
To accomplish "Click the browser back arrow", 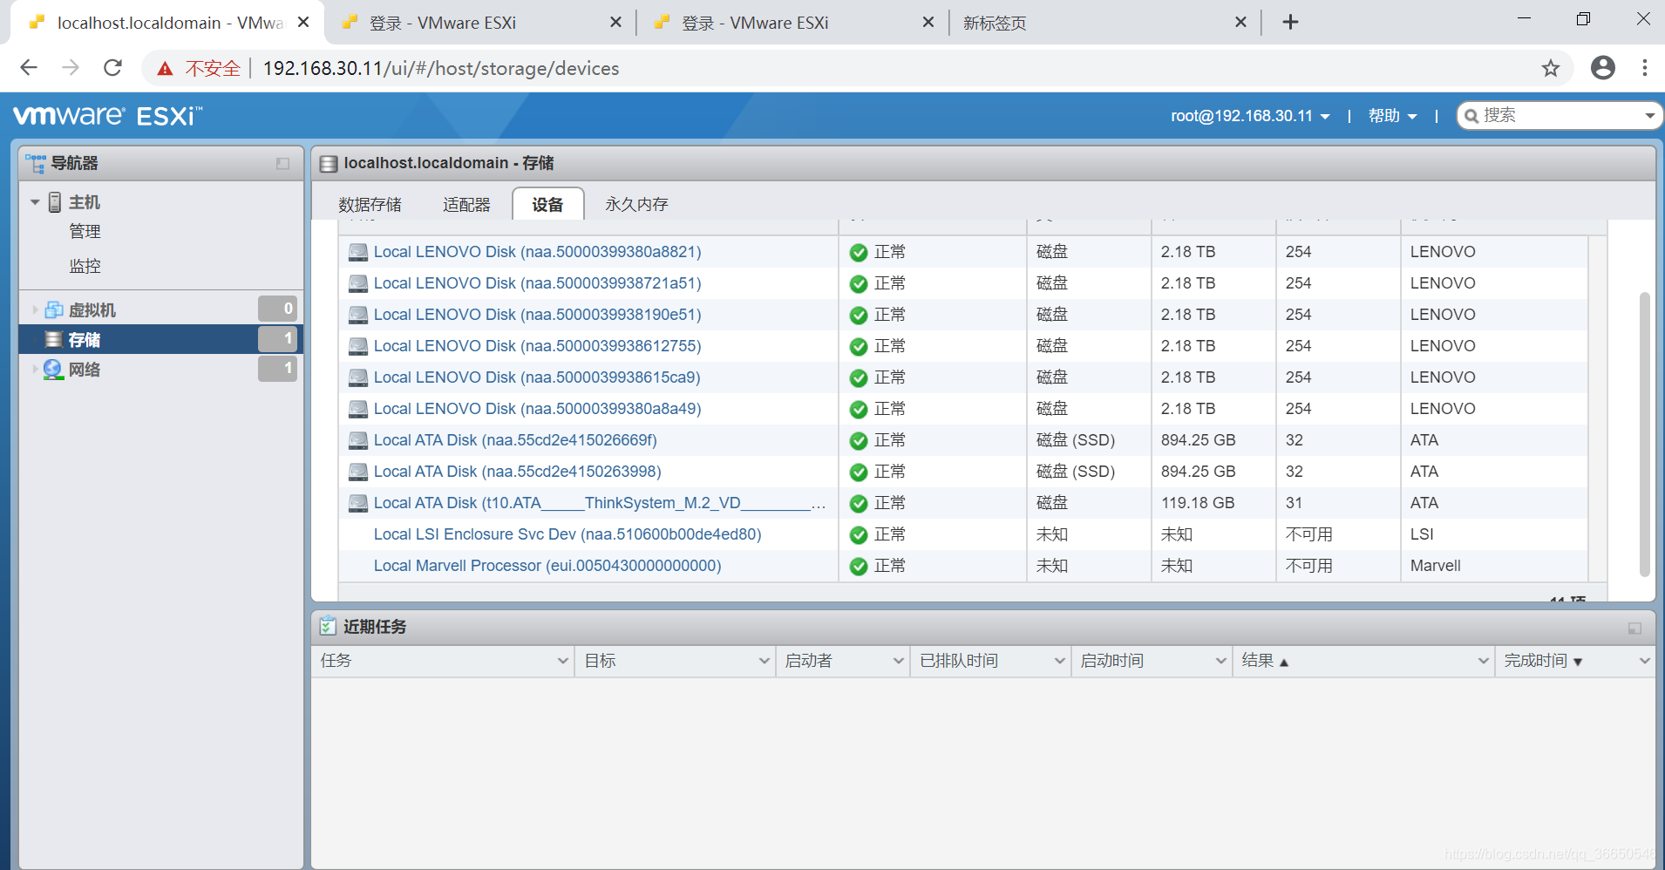I will [29, 68].
